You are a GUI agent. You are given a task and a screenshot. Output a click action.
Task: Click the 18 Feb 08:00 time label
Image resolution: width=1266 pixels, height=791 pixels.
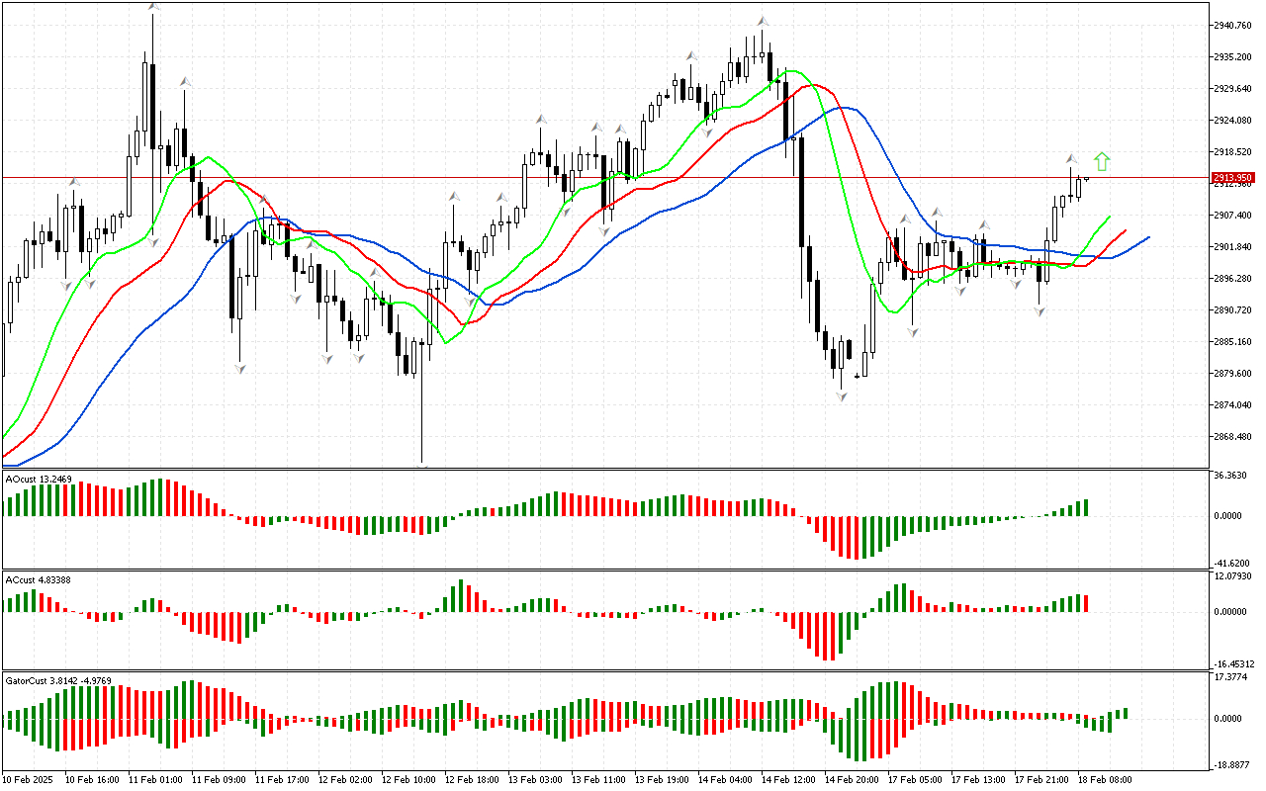pos(1105,780)
